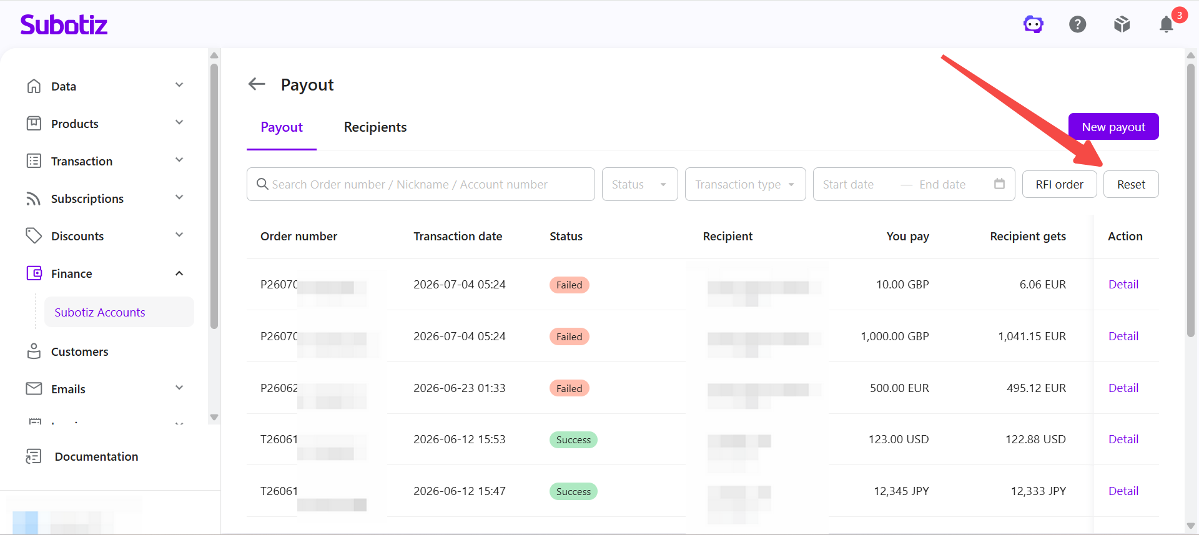
Task: Open notifications bell with 3 badge
Action: [x=1167, y=24]
